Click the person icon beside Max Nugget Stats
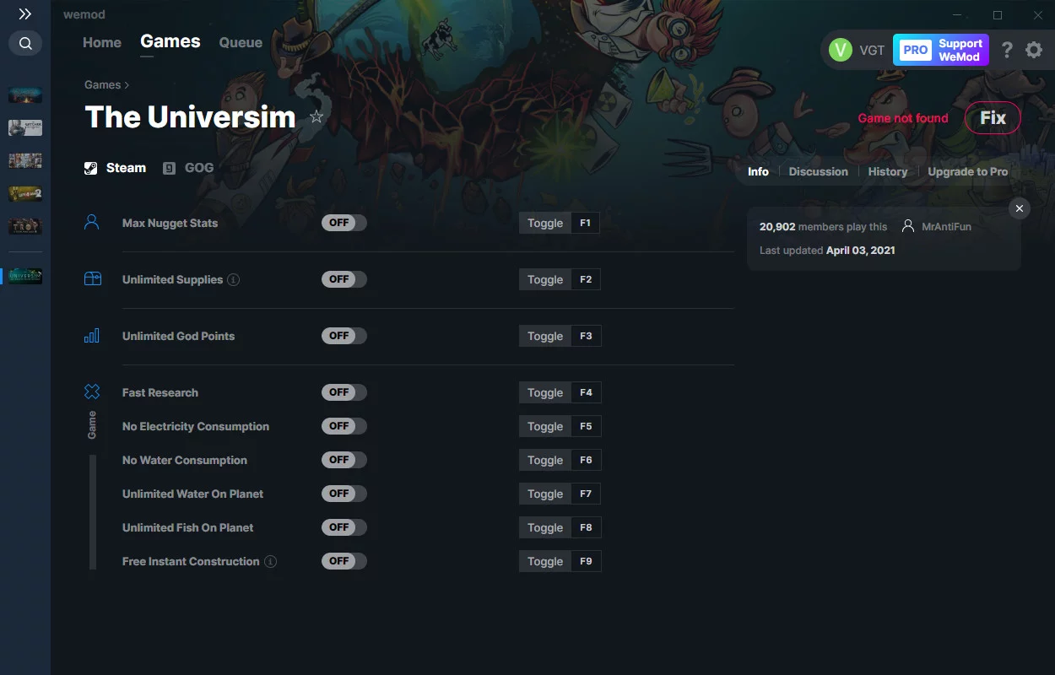This screenshot has height=675, width=1055. tap(92, 223)
